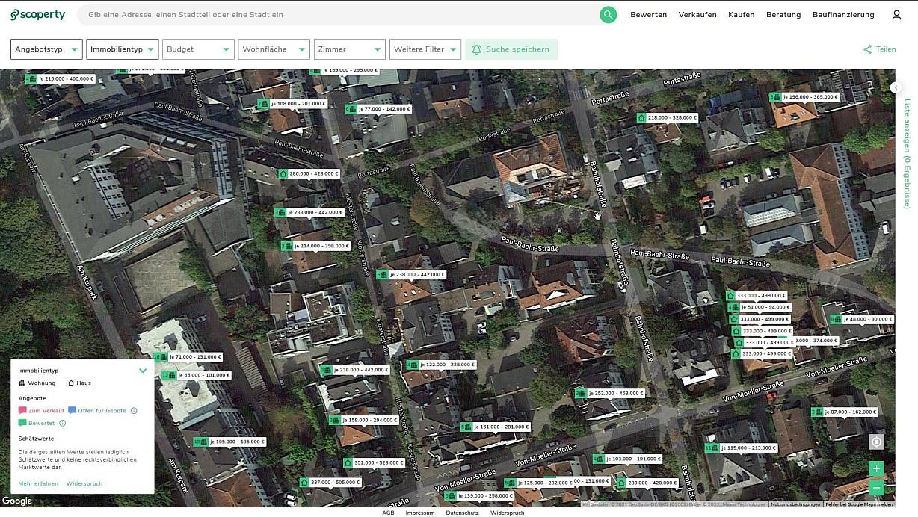Screen dimensions: 918x517
Task: Click Mehr erfahren link in legend
Action: (x=38, y=483)
